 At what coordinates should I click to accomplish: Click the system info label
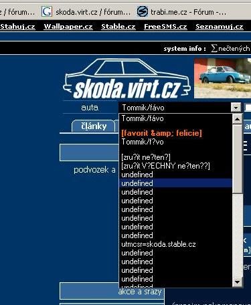coord(185,49)
